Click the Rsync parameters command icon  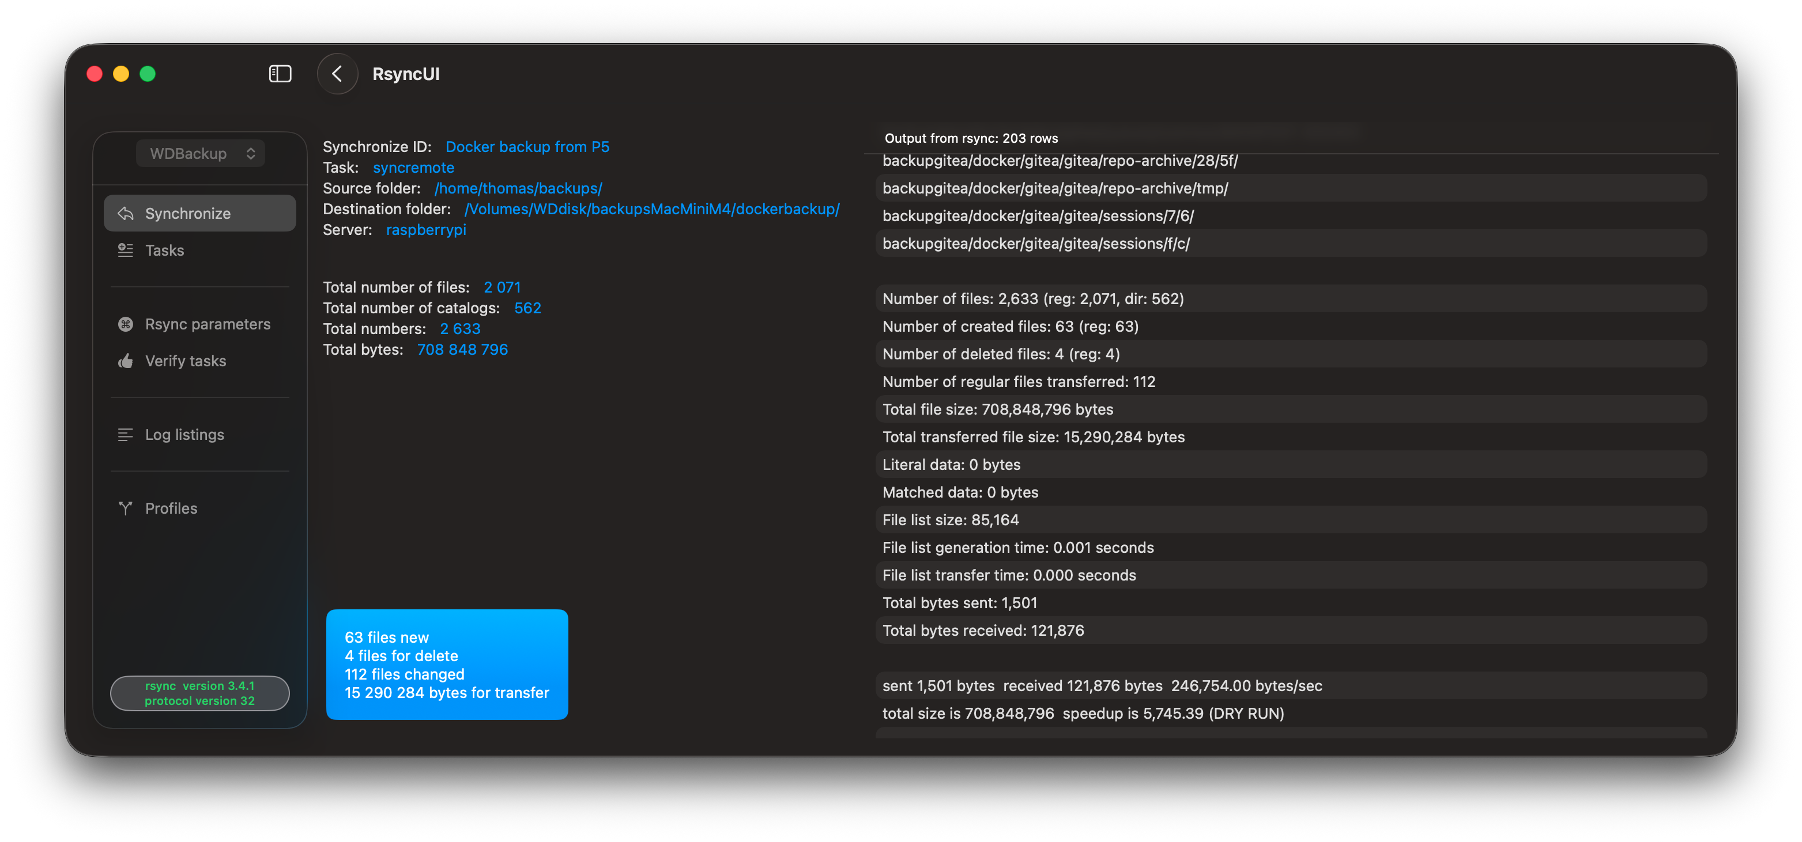125,324
